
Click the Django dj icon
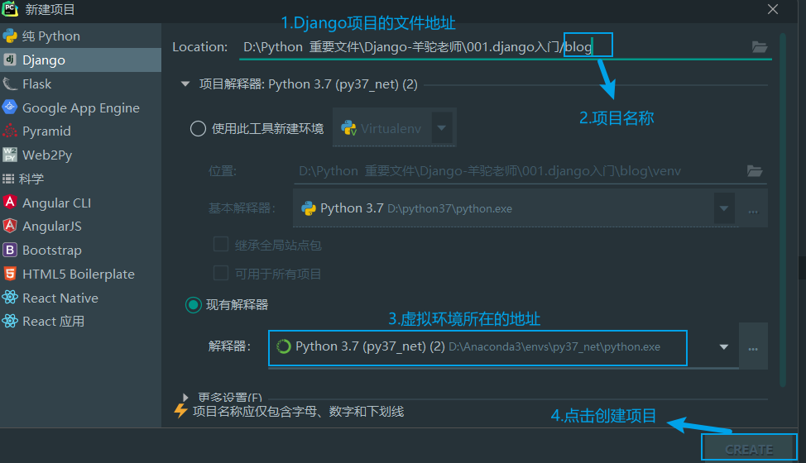(10, 60)
